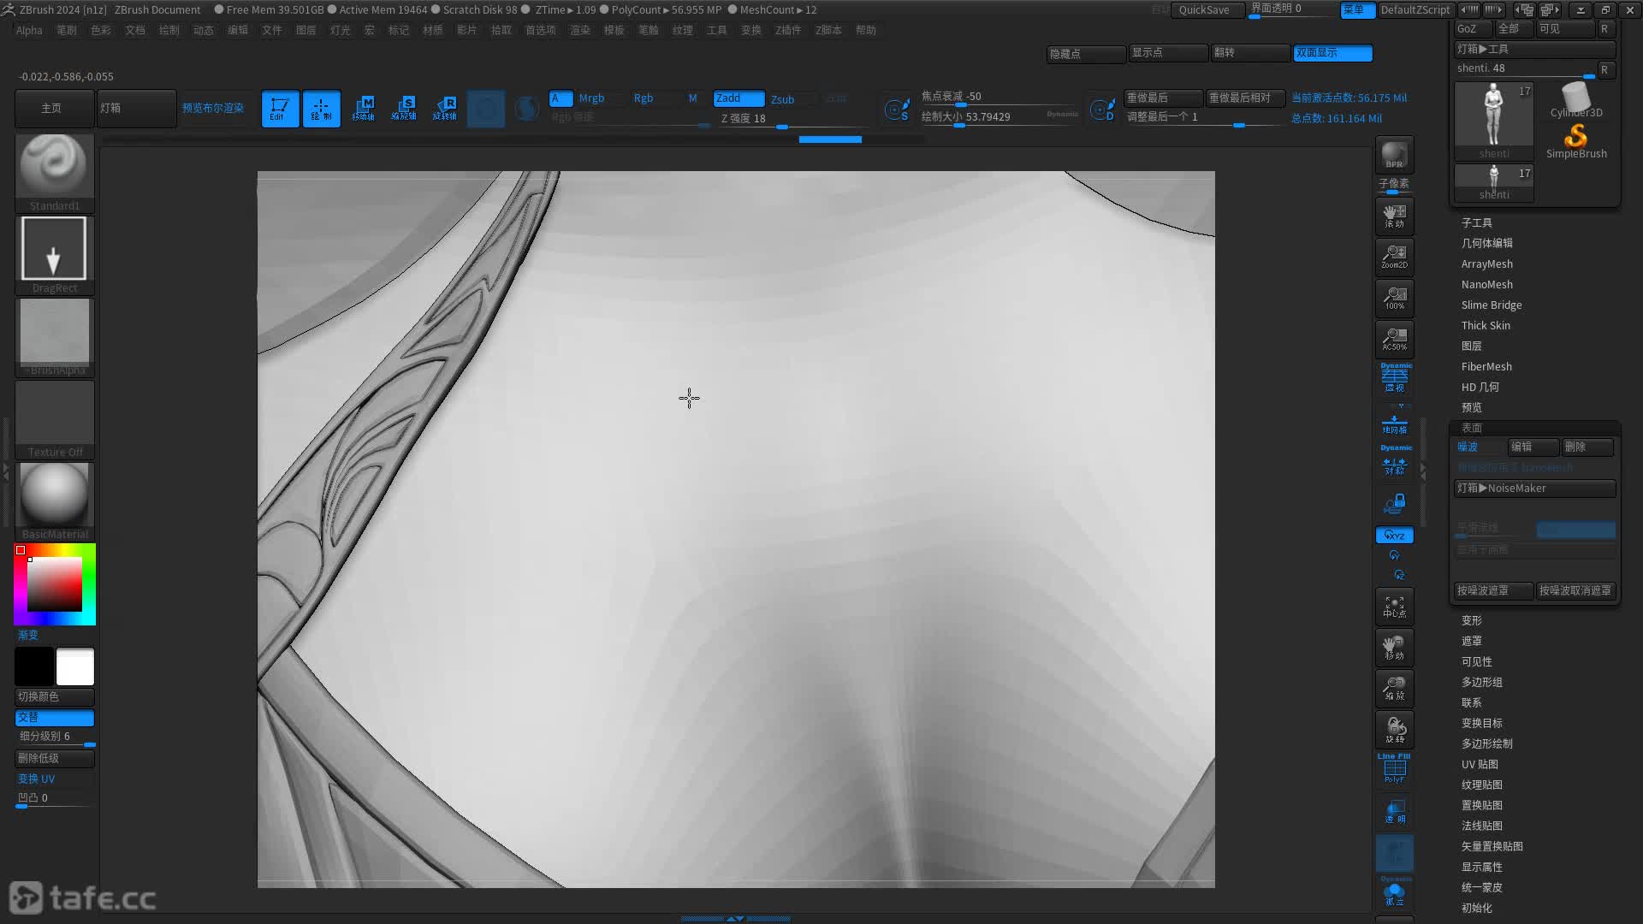The height and width of the screenshot is (924, 1643).
Task: Select the white main color swatch
Action: pyautogui.click(x=75, y=666)
